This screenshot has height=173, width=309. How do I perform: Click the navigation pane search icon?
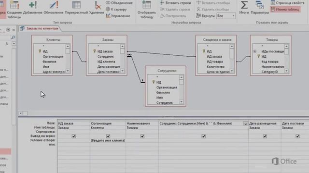coord(13,37)
